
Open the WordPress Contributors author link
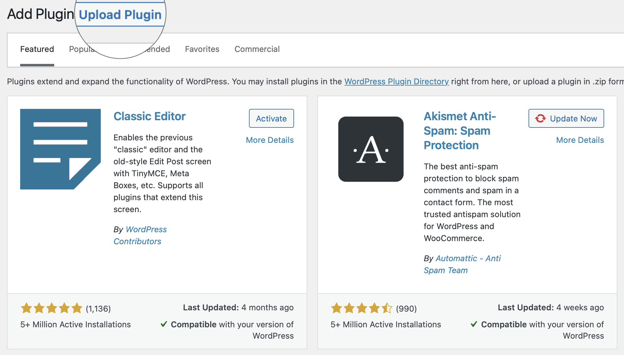point(140,235)
